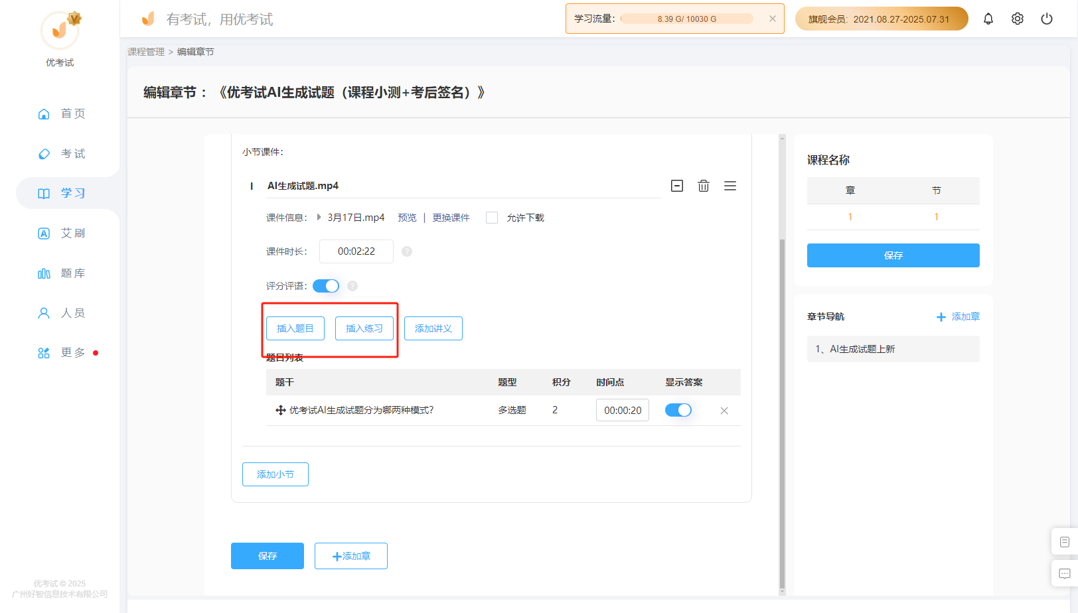This screenshot has width=1078, height=613.
Task: Click the help icon beside 课件时长
Action: [x=407, y=251]
